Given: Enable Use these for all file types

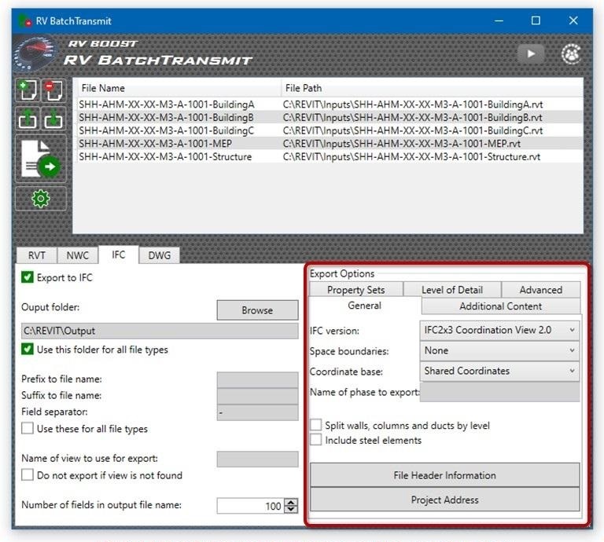Looking at the screenshot, I should [x=28, y=428].
